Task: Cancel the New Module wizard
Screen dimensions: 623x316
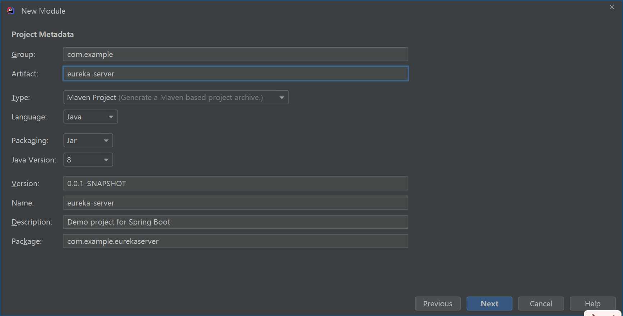Action: (x=541, y=304)
